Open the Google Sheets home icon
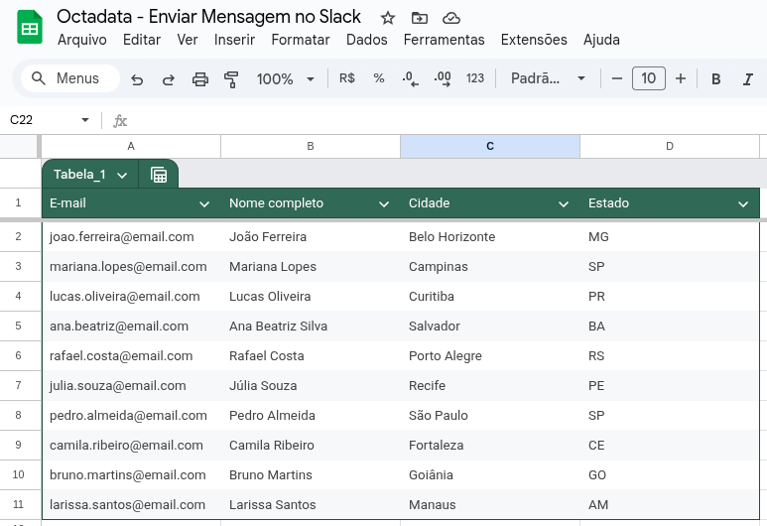767x526 pixels. [x=30, y=28]
